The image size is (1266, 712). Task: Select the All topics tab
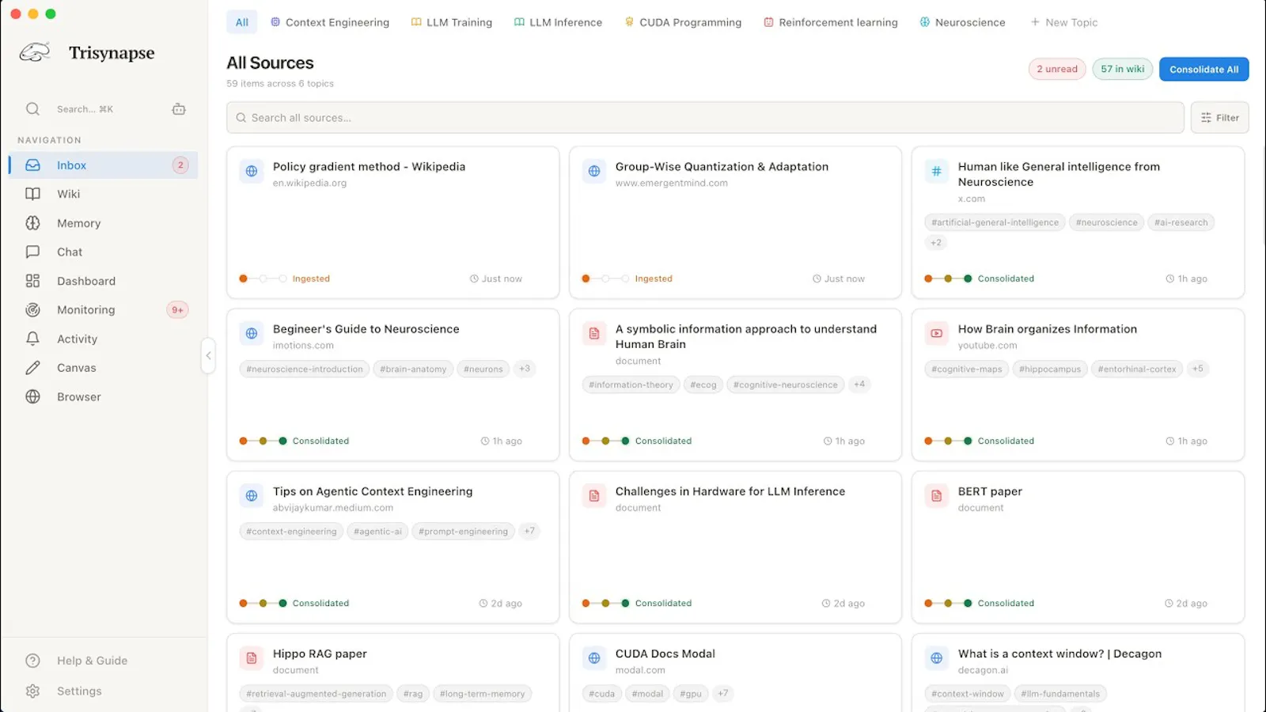tap(242, 22)
